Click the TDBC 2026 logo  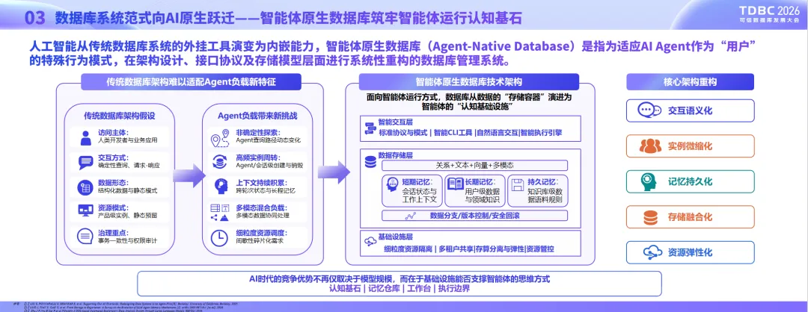770,14
